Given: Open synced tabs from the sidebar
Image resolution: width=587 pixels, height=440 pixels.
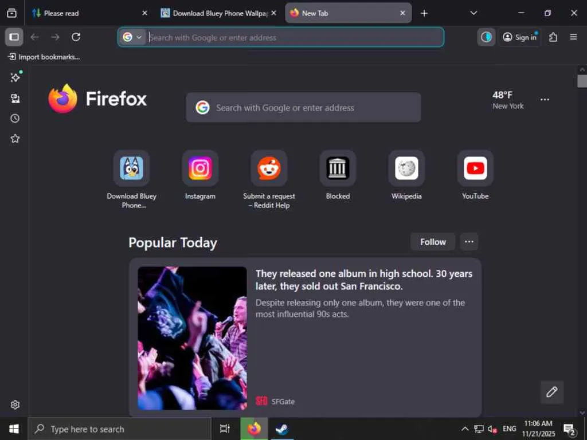Looking at the screenshot, I should coord(15,99).
